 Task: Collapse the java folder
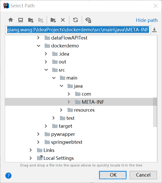pyautogui.click(x=61, y=86)
